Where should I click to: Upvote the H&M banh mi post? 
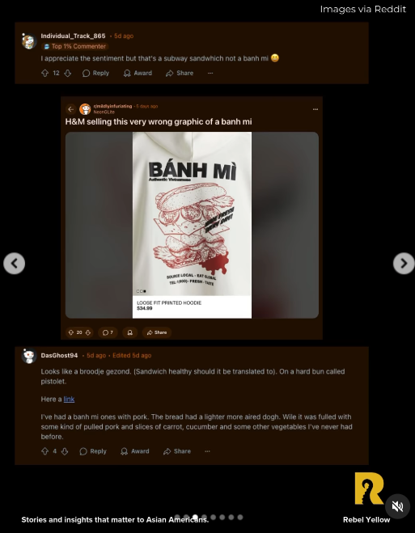[x=71, y=332]
